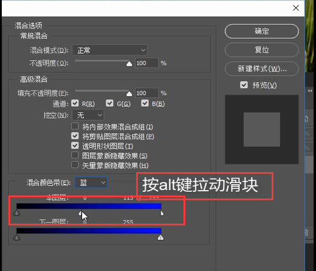The width and height of the screenshot is (316, 271).
Task: Enable 矢量蒙版隐藏效果 checkbox
Action: coord(75,165)
